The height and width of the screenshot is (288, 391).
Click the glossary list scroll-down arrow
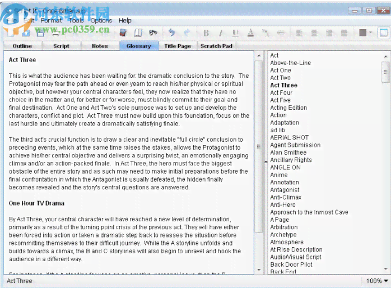385,269
